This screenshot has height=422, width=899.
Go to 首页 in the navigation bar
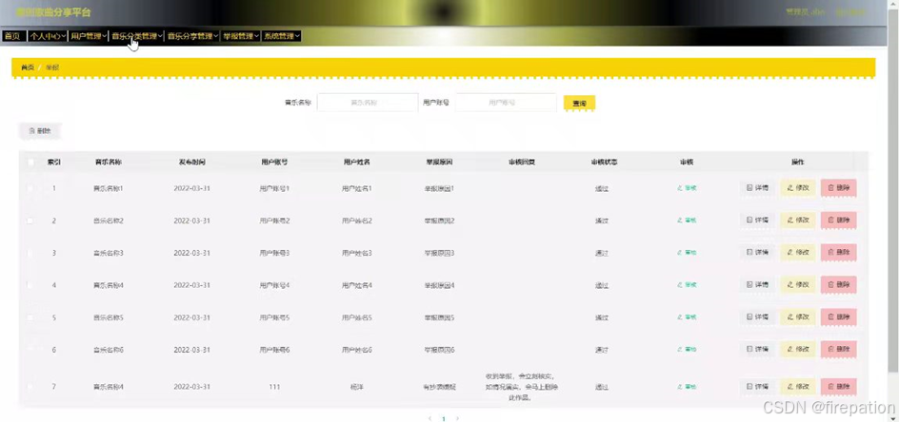pos(12,36)
